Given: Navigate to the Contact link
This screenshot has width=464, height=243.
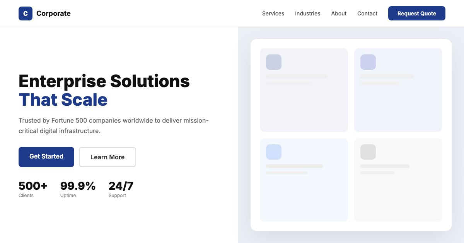Looking at the screenshot, I should [x=367, y=13].
